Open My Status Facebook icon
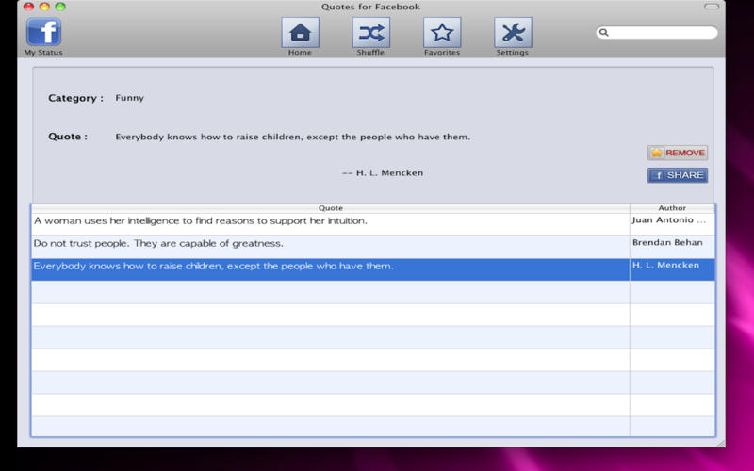 (x=43, y=32)
